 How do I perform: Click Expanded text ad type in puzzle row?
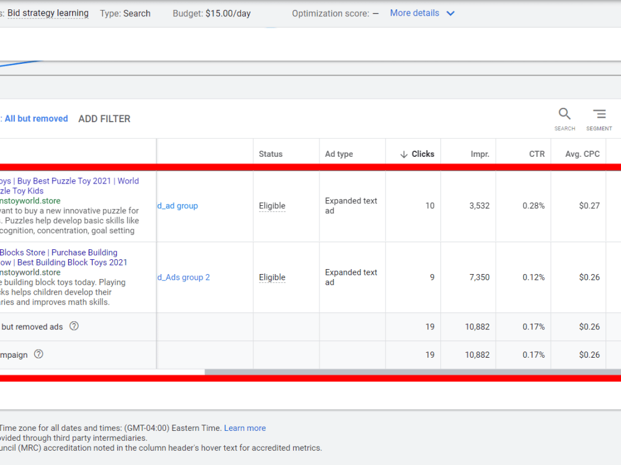point(351,206)
